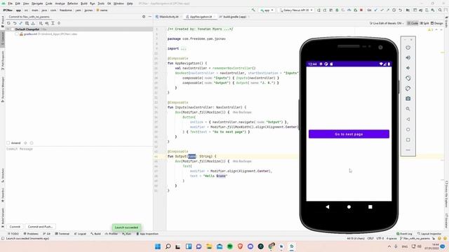Switch editor to Code view
The width and height of the screenshot is (449, 252).
pos(413,23)
